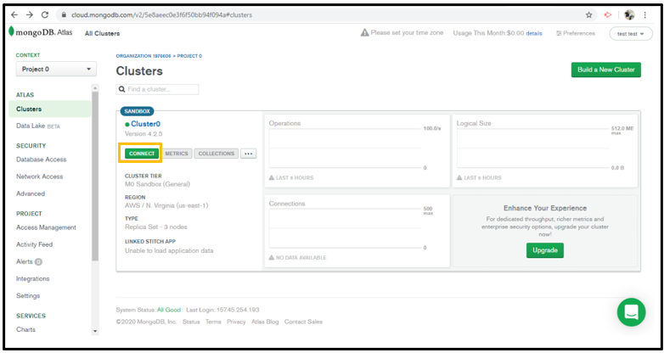
Task: Click the time zone warning icon
Action: 364,33
